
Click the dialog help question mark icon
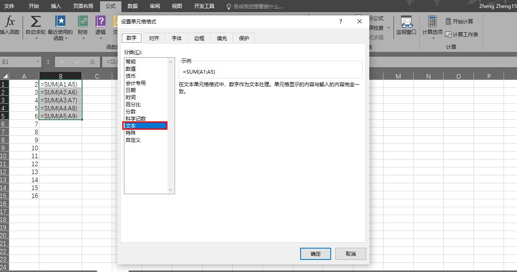pos(340,21)
